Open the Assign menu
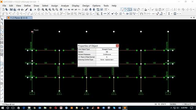Screen dimensions: 196x110 coord(55,5)
